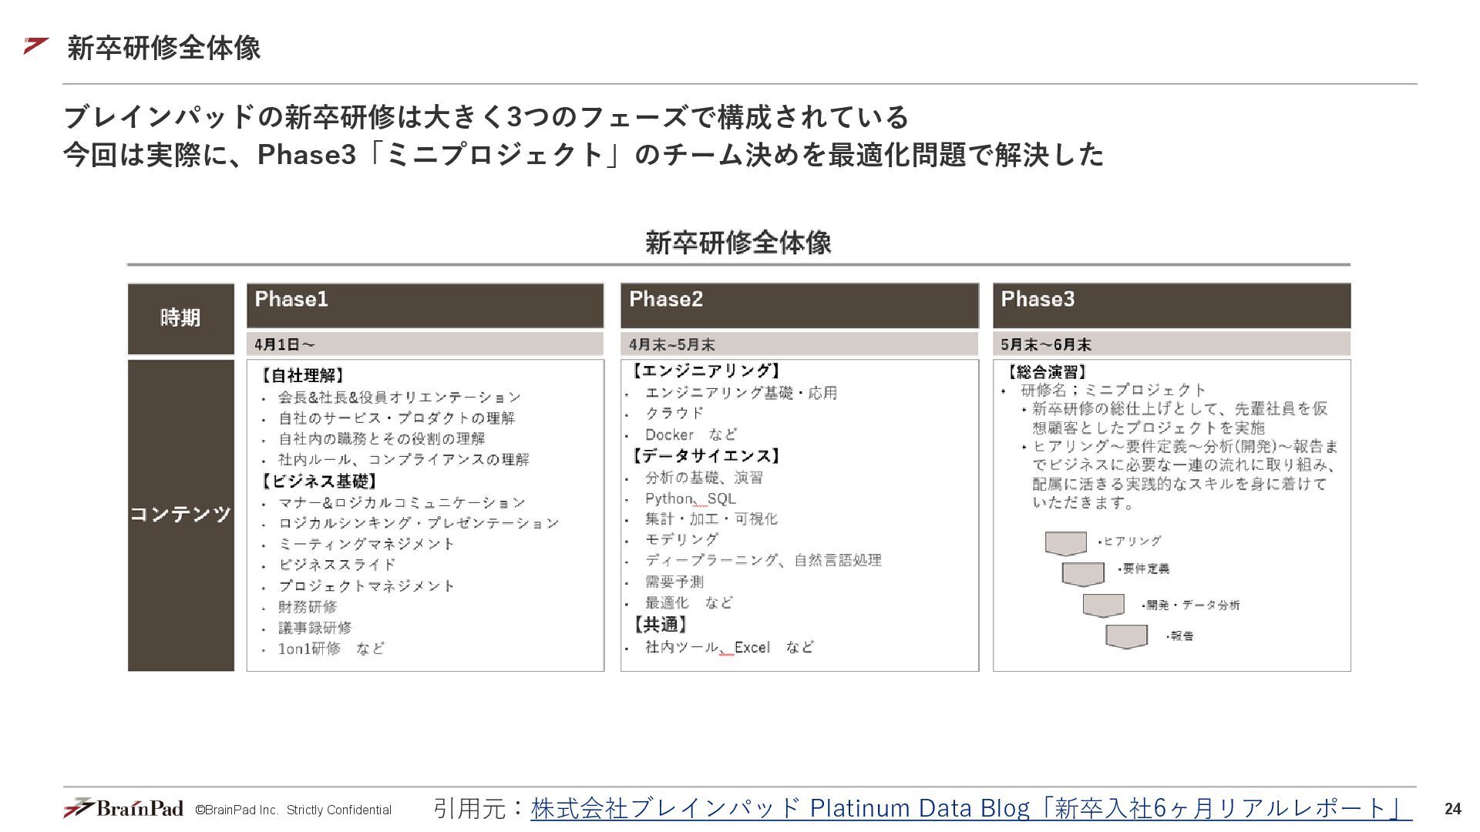The height and width of the screenshot is (832, 1480).
Task: Click the Phase2 header box
Action: point(799,305)
